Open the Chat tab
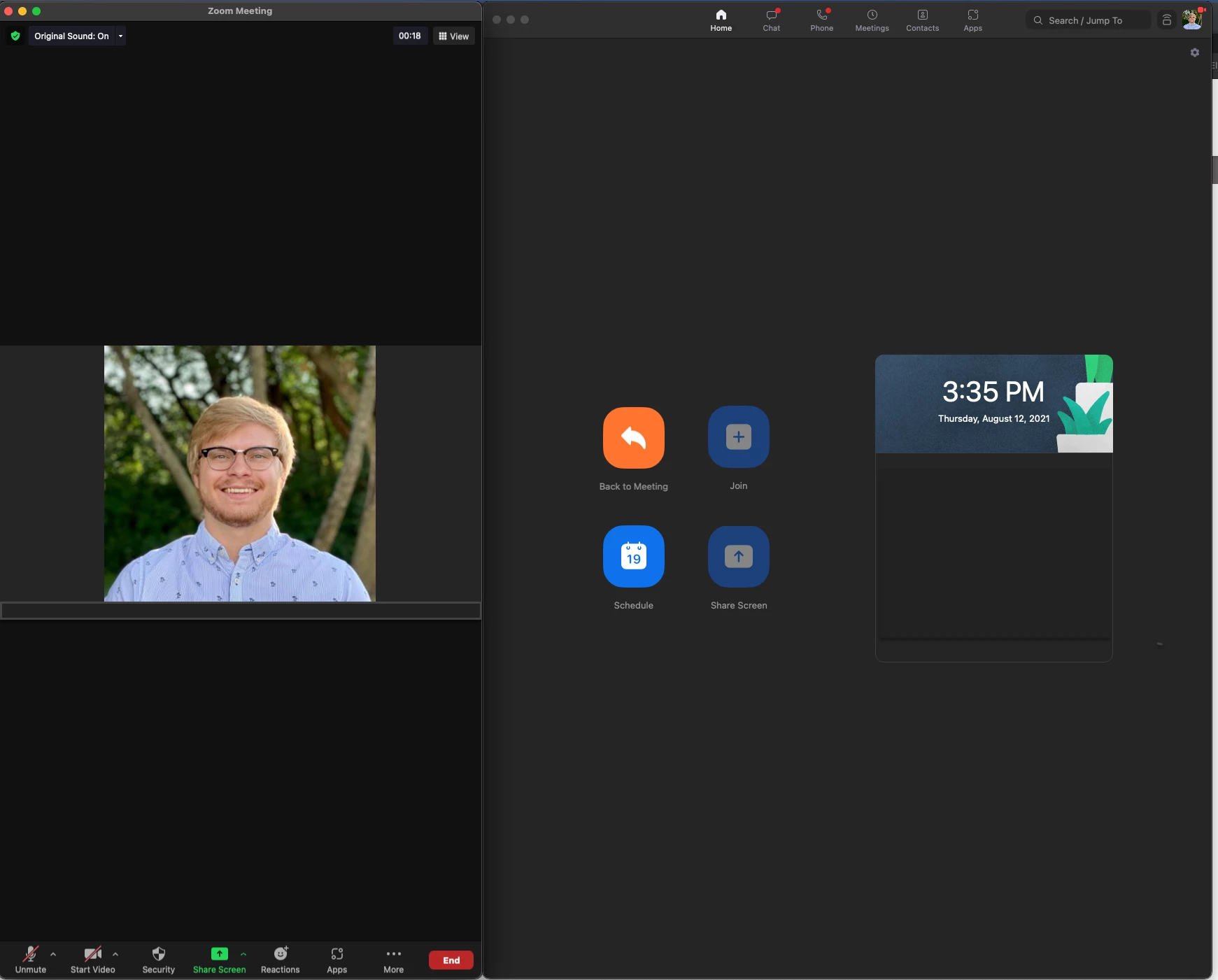Screen dimensions: 1218x980 [x=772, y=20]
